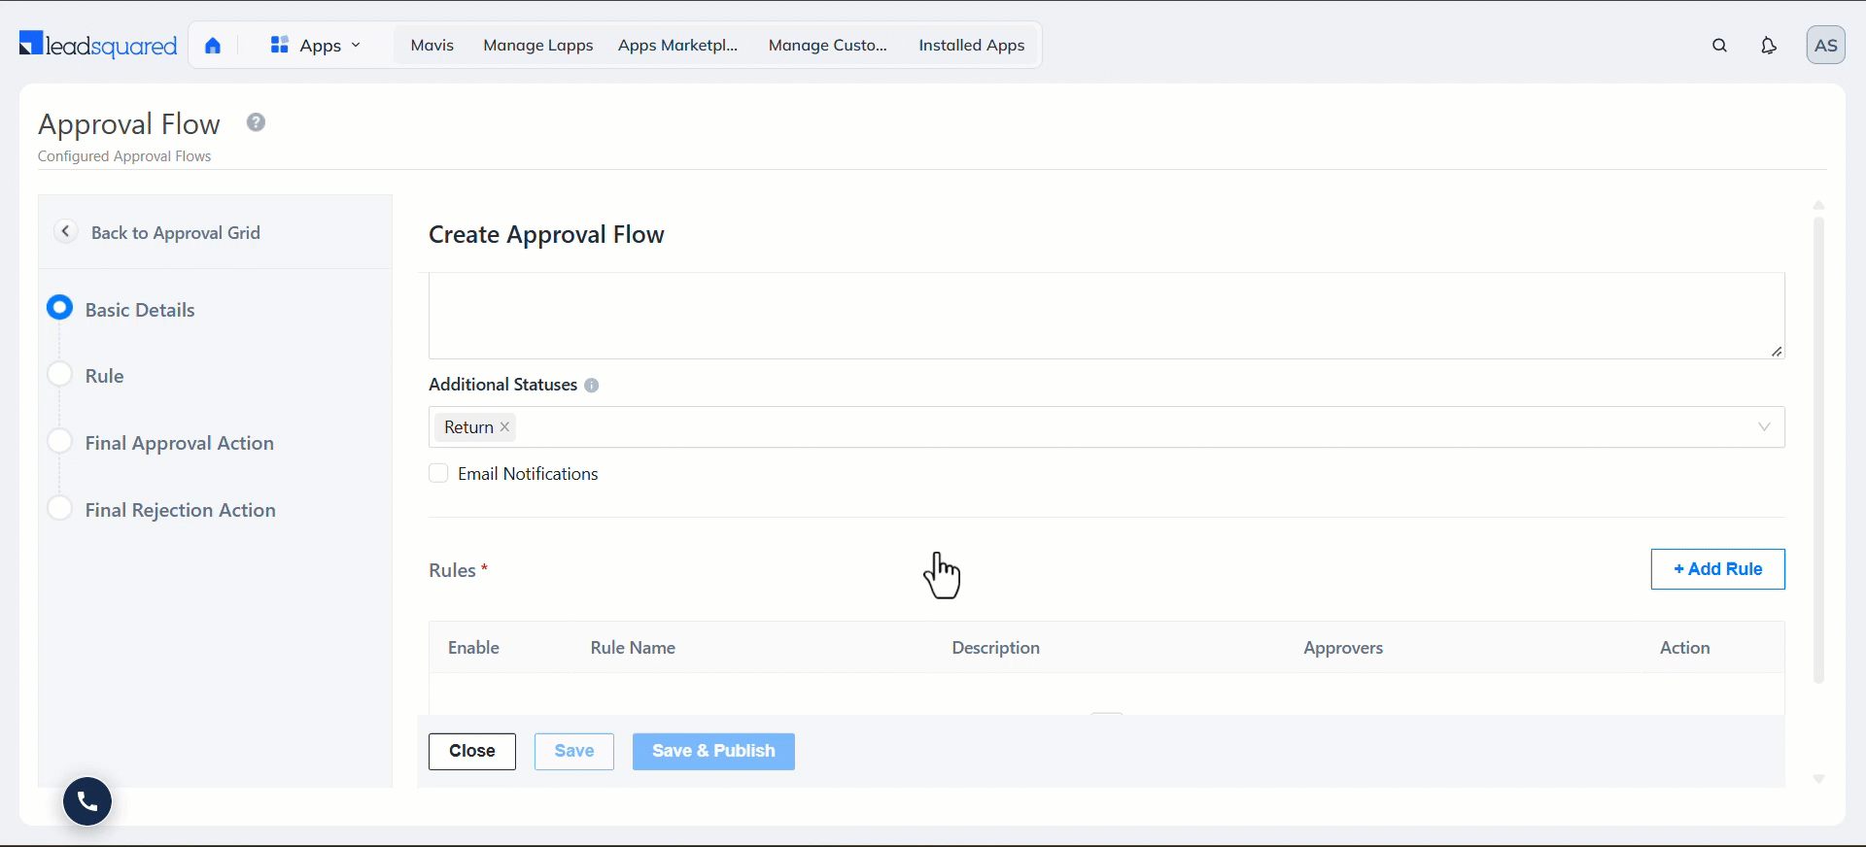
Task: Click the Save & Publish button
Action: pyautogui.click(x=713, y=751)
